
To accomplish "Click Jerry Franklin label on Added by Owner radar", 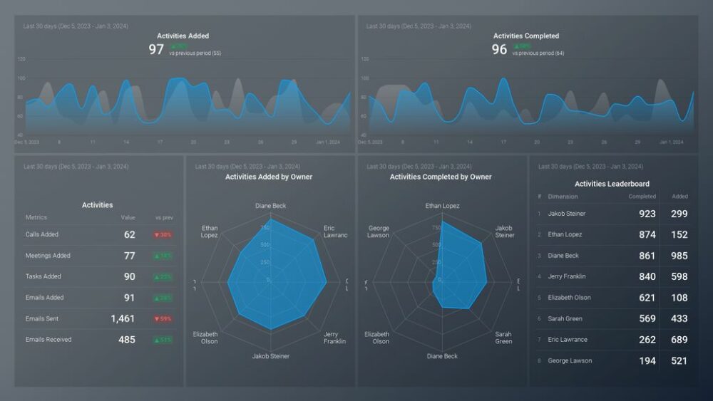I will [x=334, y=338].
